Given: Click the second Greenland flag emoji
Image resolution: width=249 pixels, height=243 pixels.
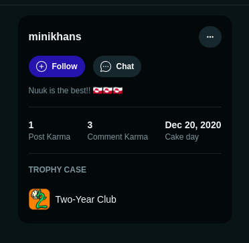Looking at the screenshot, I should (x=108, y=91).
